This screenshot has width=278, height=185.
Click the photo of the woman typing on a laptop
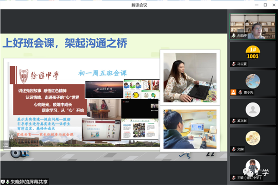point(190,77)
